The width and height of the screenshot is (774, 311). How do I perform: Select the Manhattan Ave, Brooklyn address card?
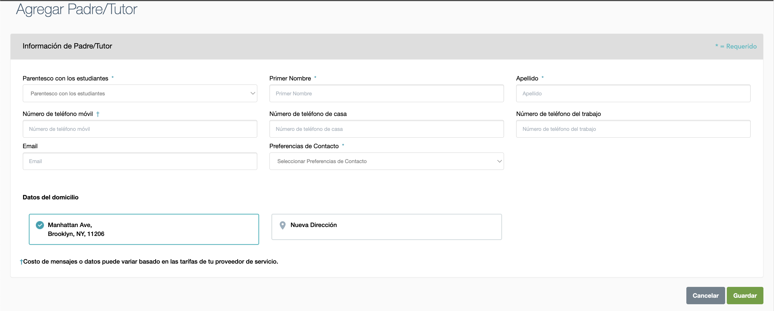point(144,229)
